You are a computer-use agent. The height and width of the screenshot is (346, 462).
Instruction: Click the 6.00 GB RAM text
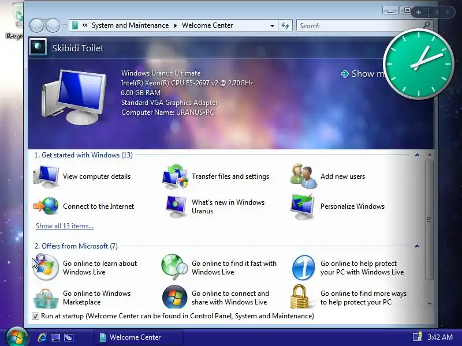click(141, 93)
